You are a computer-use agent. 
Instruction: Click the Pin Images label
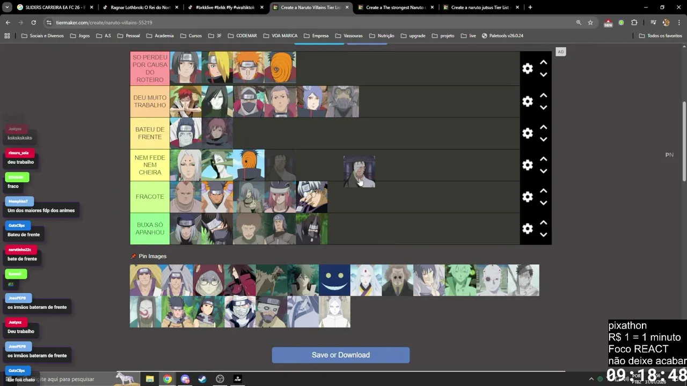coord(152,256)
